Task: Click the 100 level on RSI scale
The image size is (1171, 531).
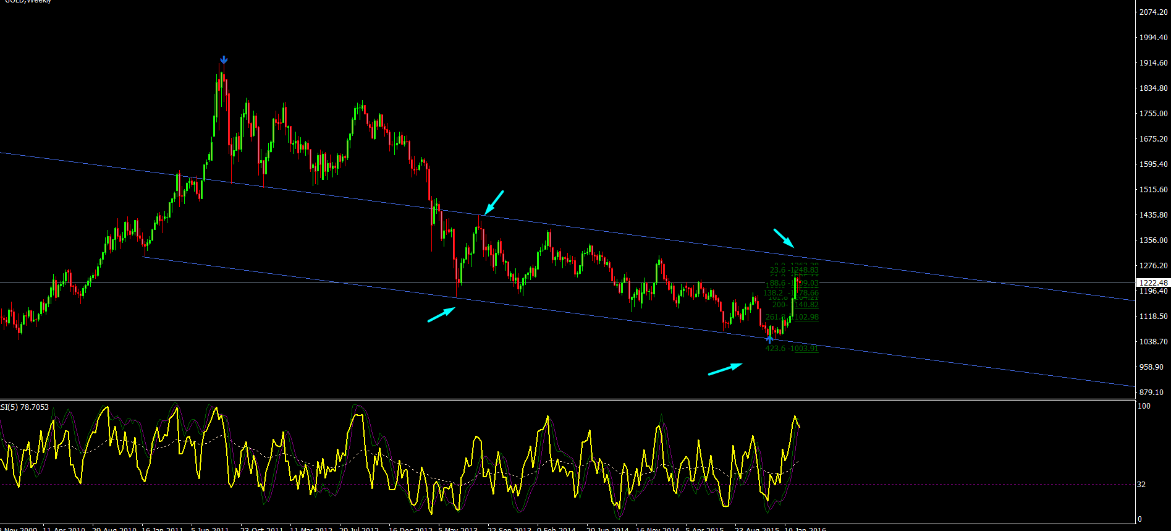Action: (1144, 406)
